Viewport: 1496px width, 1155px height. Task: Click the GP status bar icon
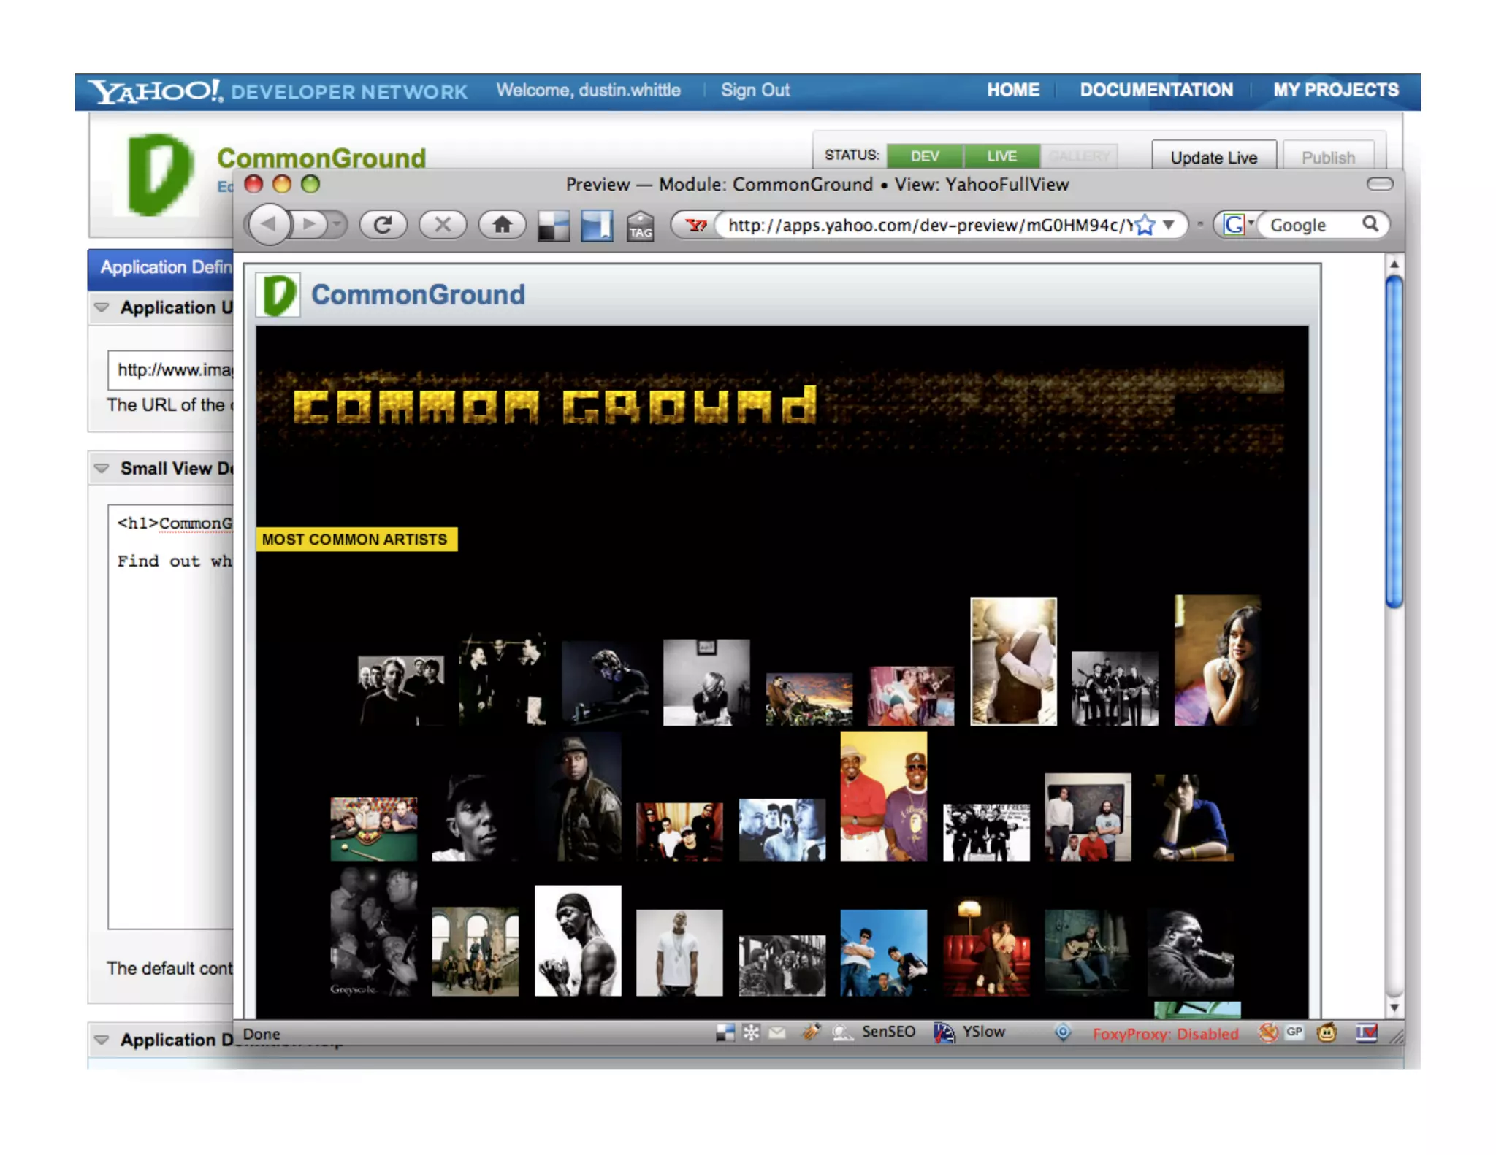click(1294, 1032)
